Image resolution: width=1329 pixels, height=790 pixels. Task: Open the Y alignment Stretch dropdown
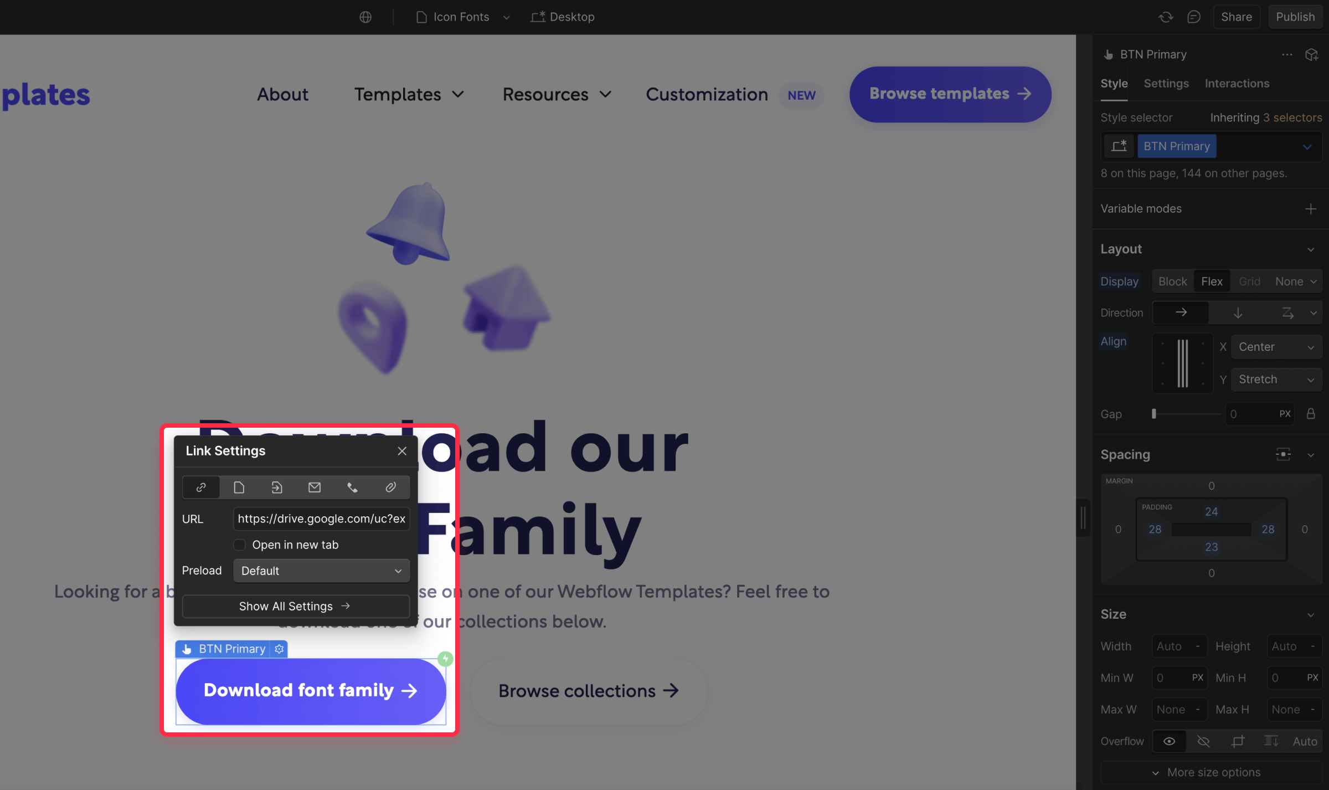1276,379
